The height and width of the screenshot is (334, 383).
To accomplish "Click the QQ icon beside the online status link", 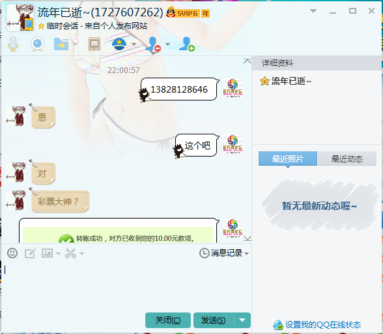I will [278, 325].
